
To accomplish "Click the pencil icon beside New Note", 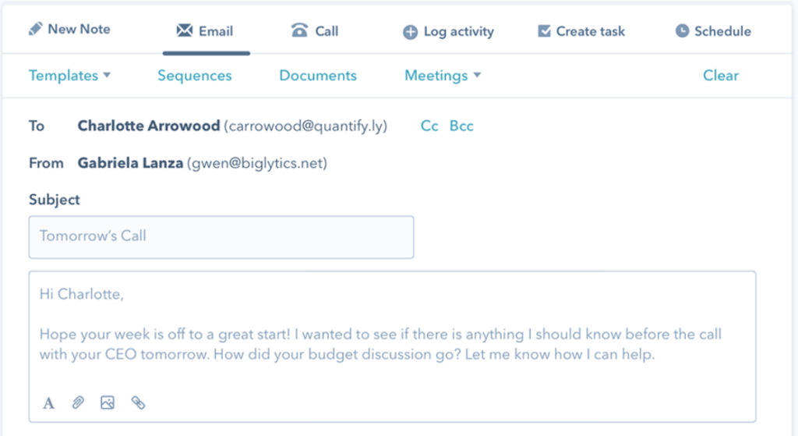I will tap(35, 29).
